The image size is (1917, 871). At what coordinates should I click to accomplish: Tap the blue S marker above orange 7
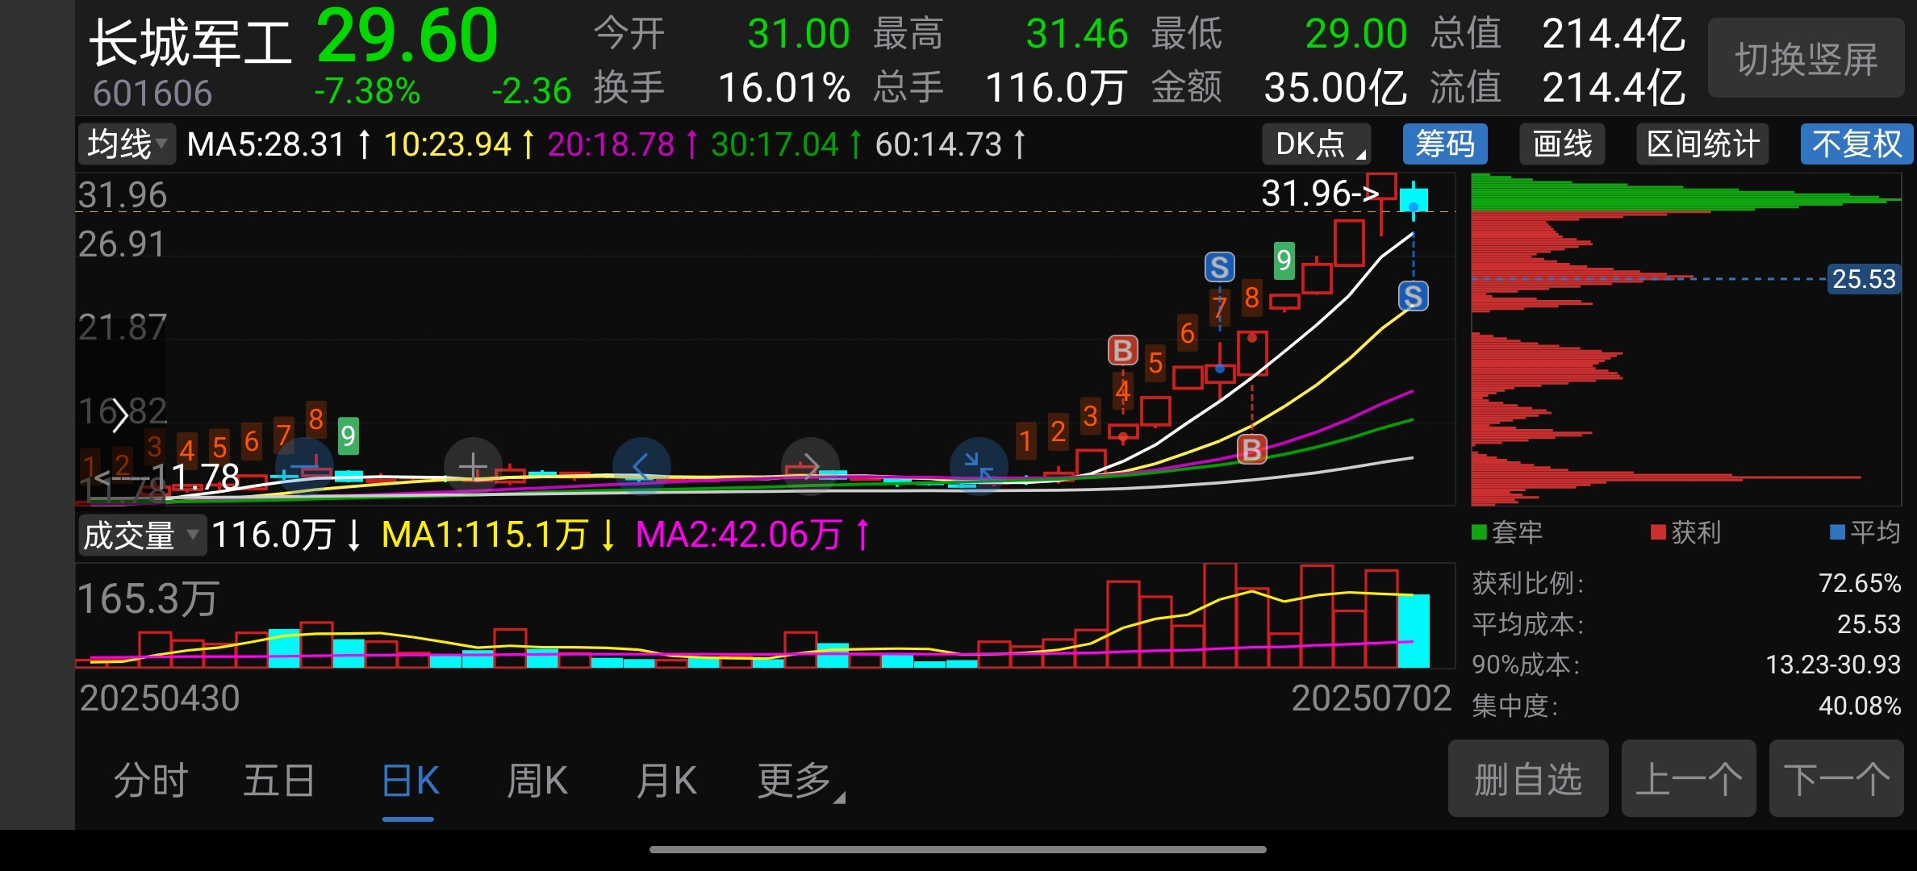click(x=1219, y=267)
